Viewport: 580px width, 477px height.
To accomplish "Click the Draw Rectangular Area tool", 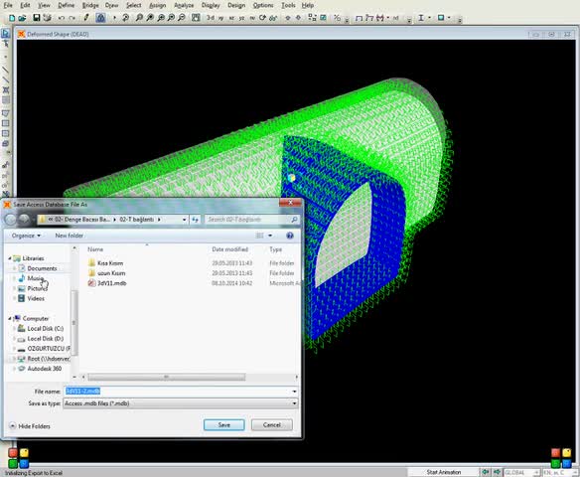I will click(x=6, y=123).
